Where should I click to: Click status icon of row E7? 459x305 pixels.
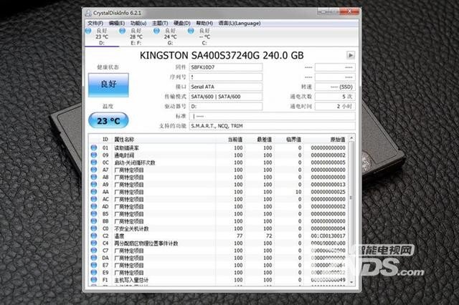94,265
